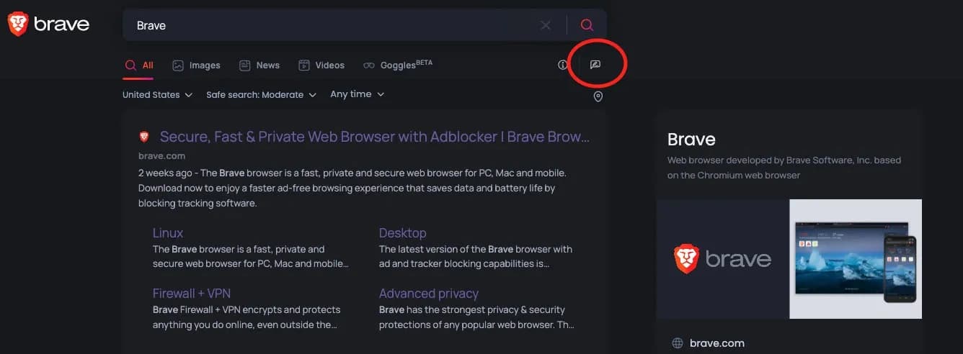Click the brave.com URL under first result
Image resolution: width=963 pixels, height=354 pixels.
[x=161, y=155]
